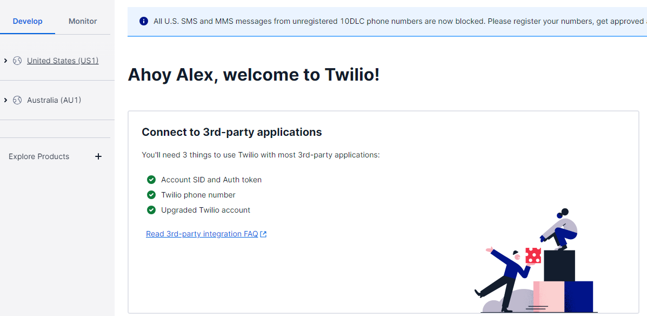Expand the Australia (AU1) region entry

pyautogui.click(x=5, y=100)
